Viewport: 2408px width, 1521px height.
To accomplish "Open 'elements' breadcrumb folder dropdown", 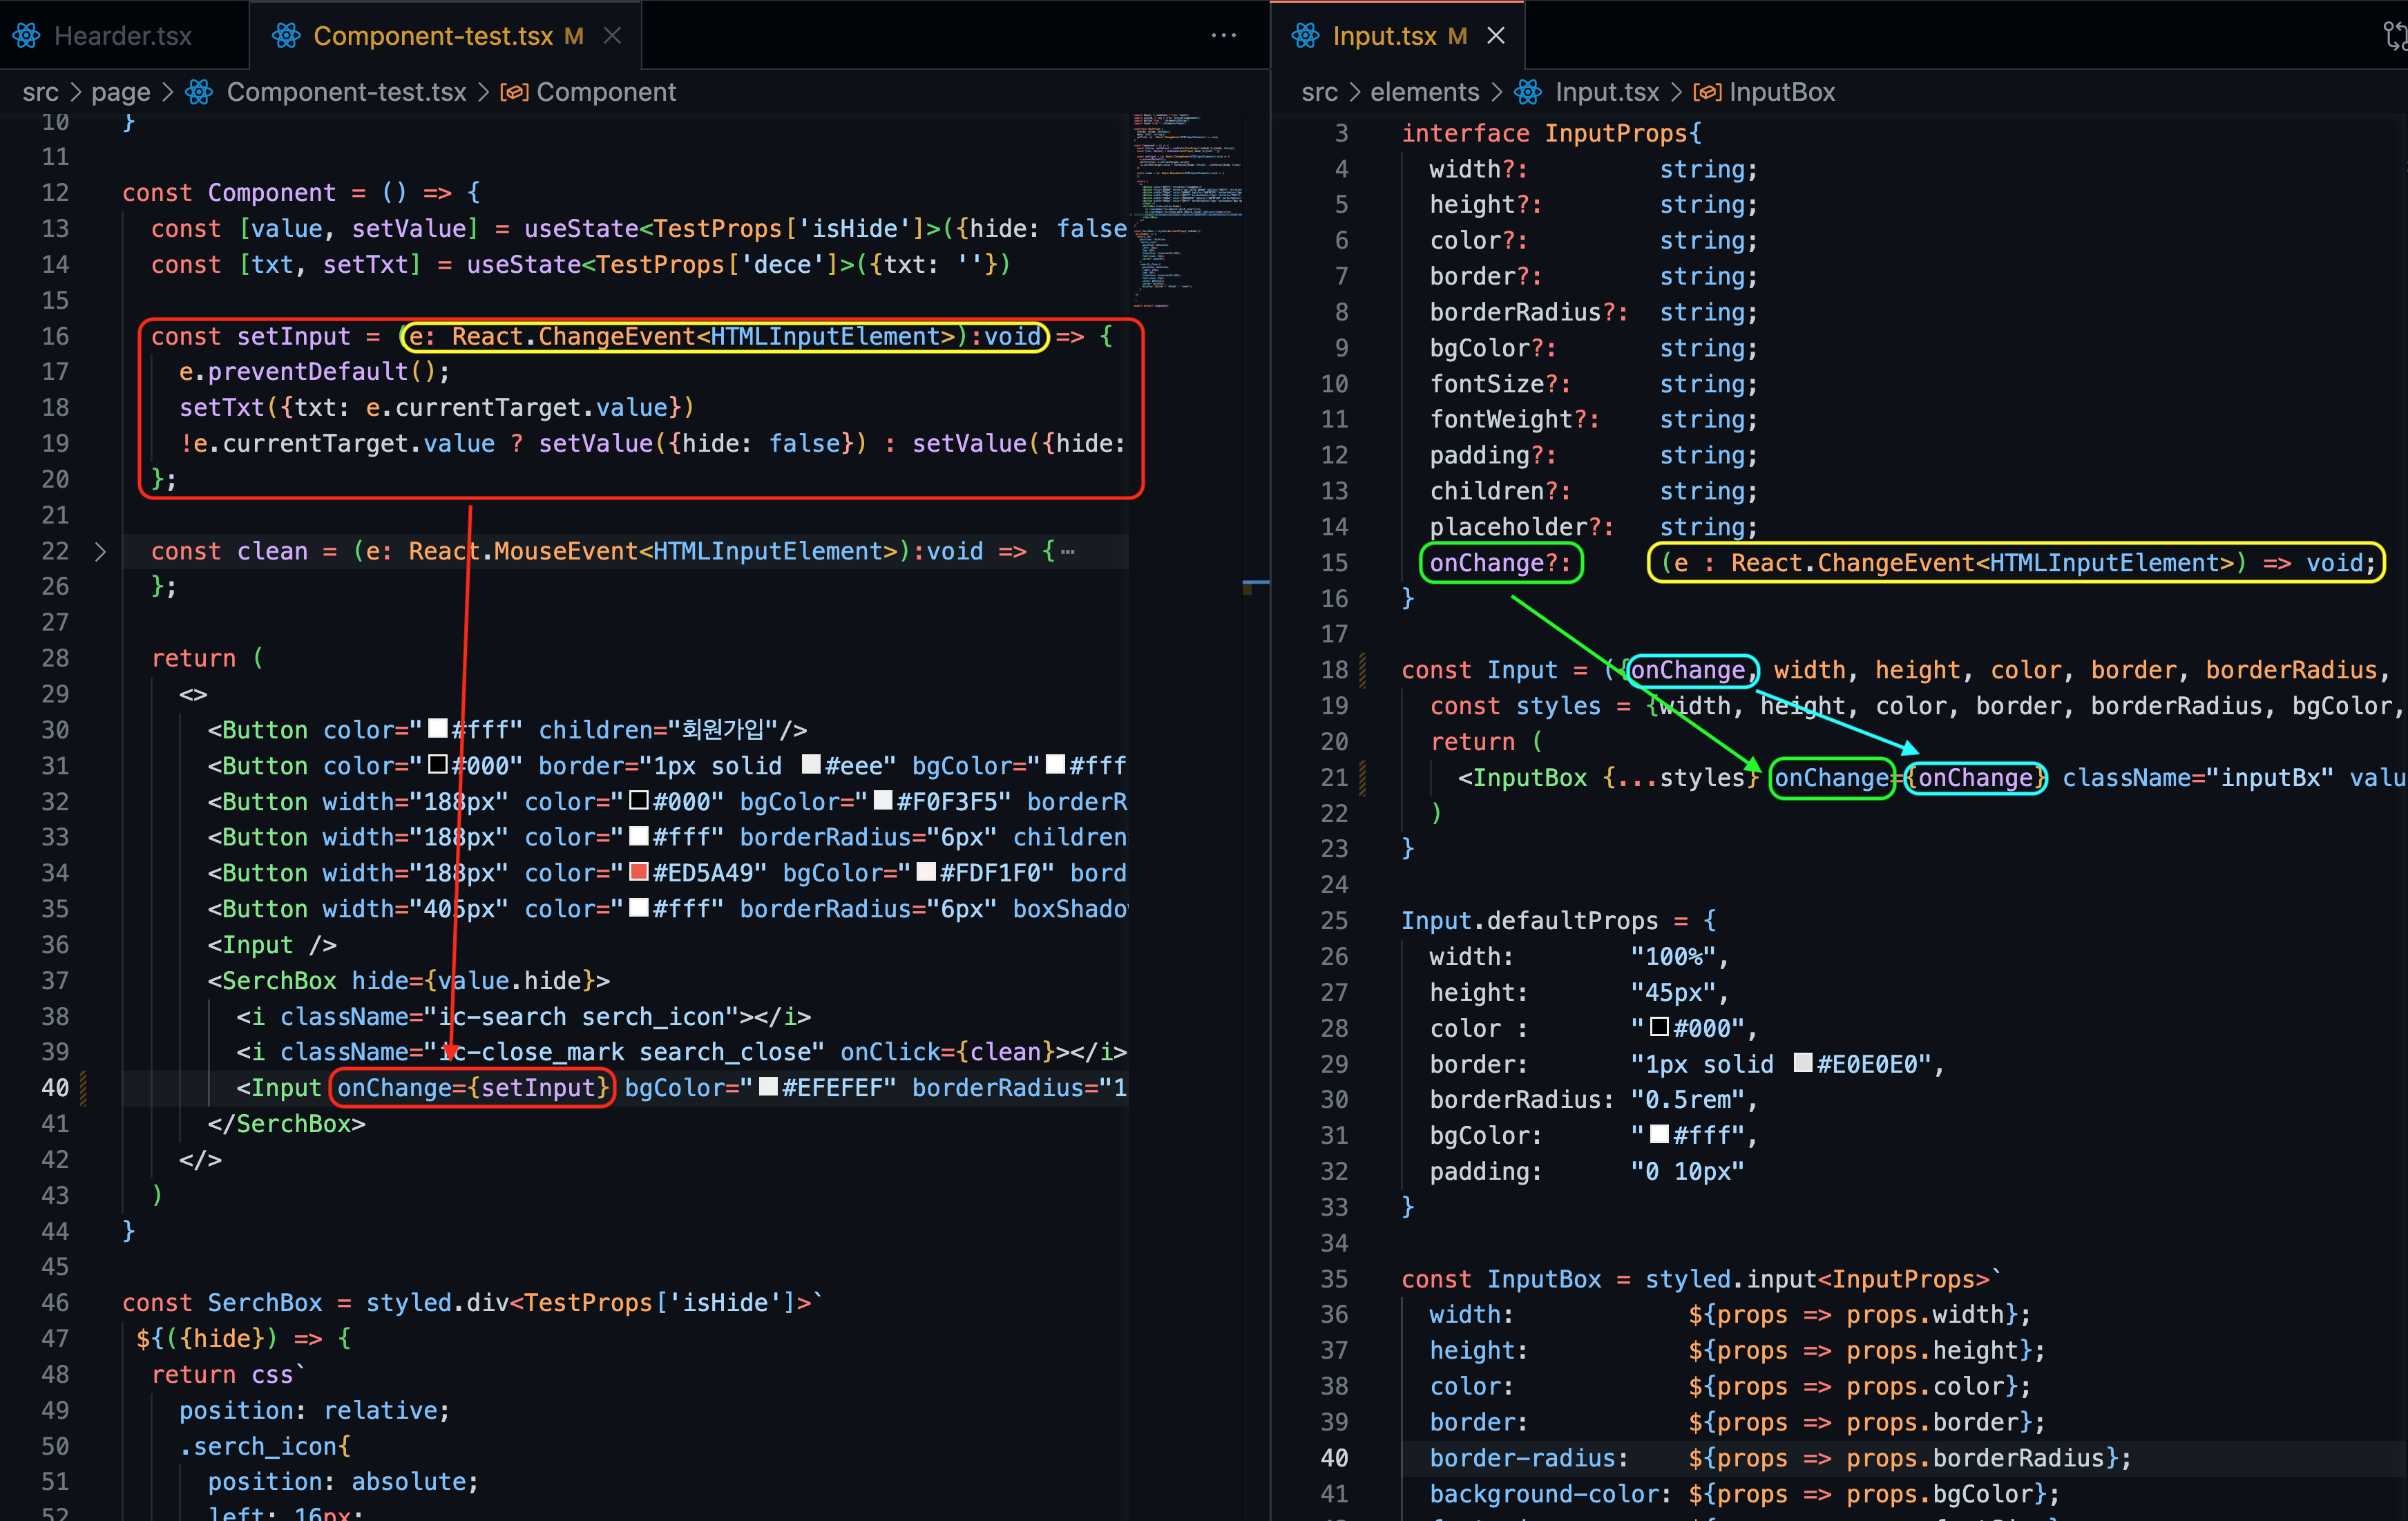I will [x=1424, y=92].
